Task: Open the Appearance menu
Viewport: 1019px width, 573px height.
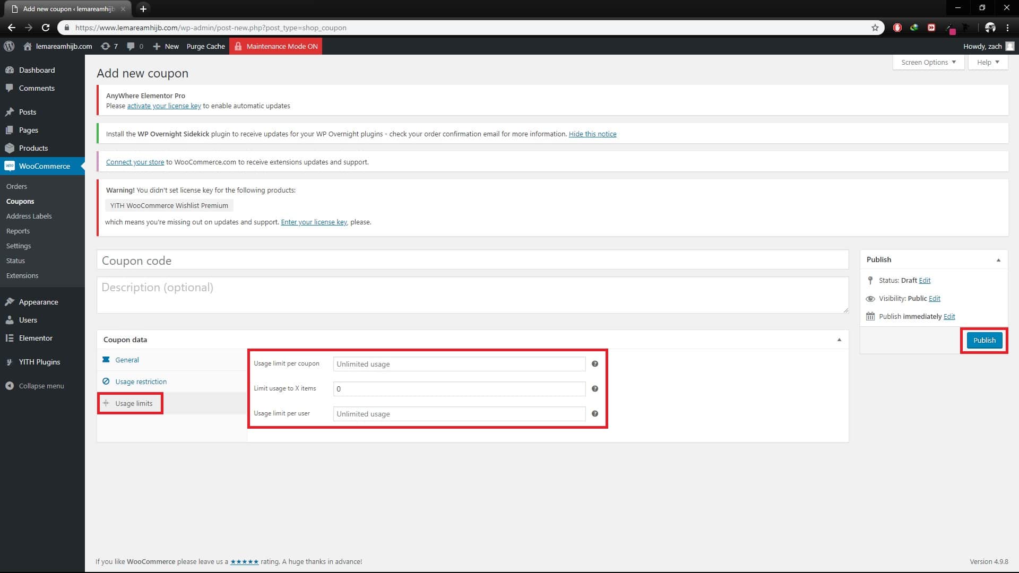Action: click(39, 302)
